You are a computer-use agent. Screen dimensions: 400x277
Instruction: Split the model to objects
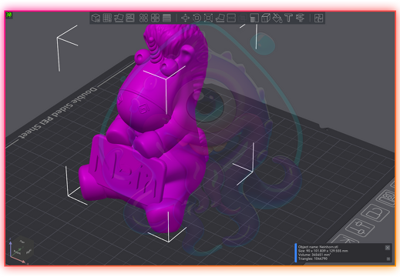143,18
